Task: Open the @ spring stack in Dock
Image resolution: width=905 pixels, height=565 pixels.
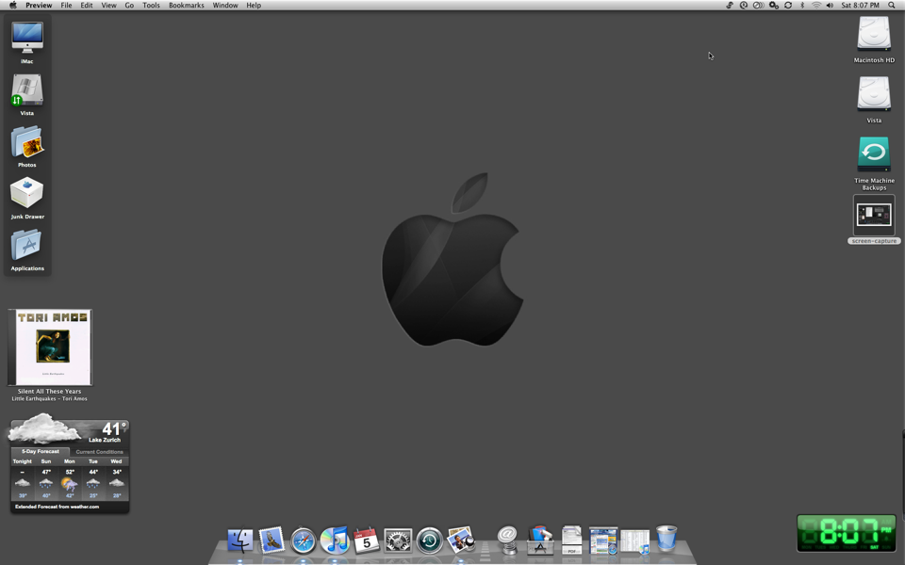Action: click(x=508, y=541)
